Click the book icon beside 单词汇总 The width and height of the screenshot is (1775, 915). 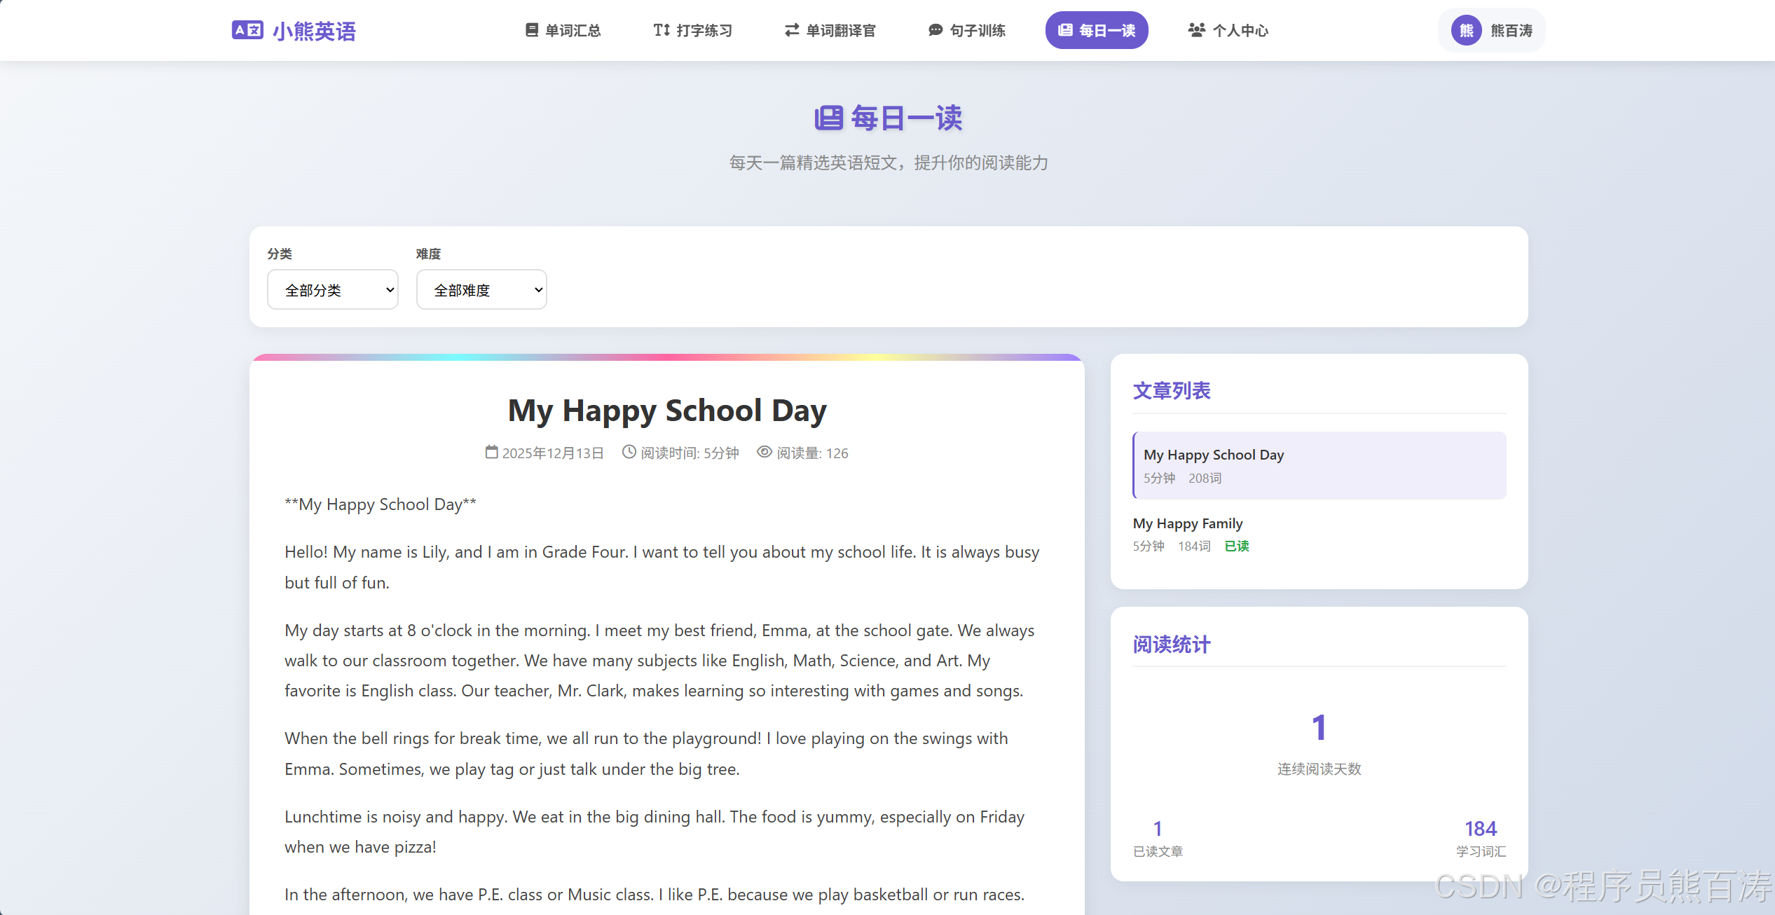click(532, 30)
